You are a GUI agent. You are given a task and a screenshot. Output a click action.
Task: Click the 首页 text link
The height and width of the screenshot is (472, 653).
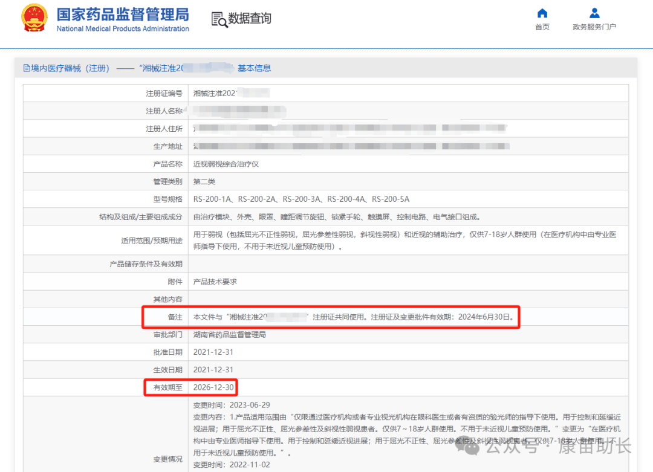[542, 27]
